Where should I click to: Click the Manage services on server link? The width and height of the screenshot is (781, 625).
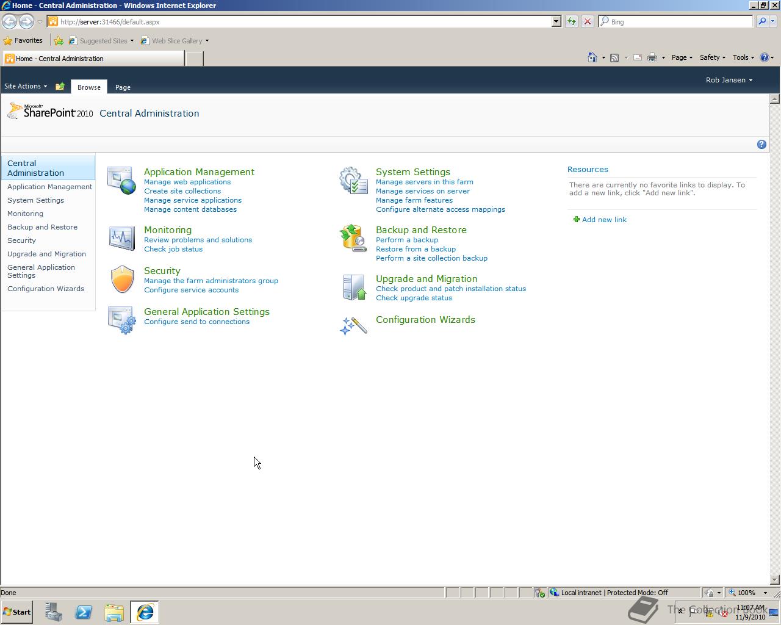coord(423,191)
